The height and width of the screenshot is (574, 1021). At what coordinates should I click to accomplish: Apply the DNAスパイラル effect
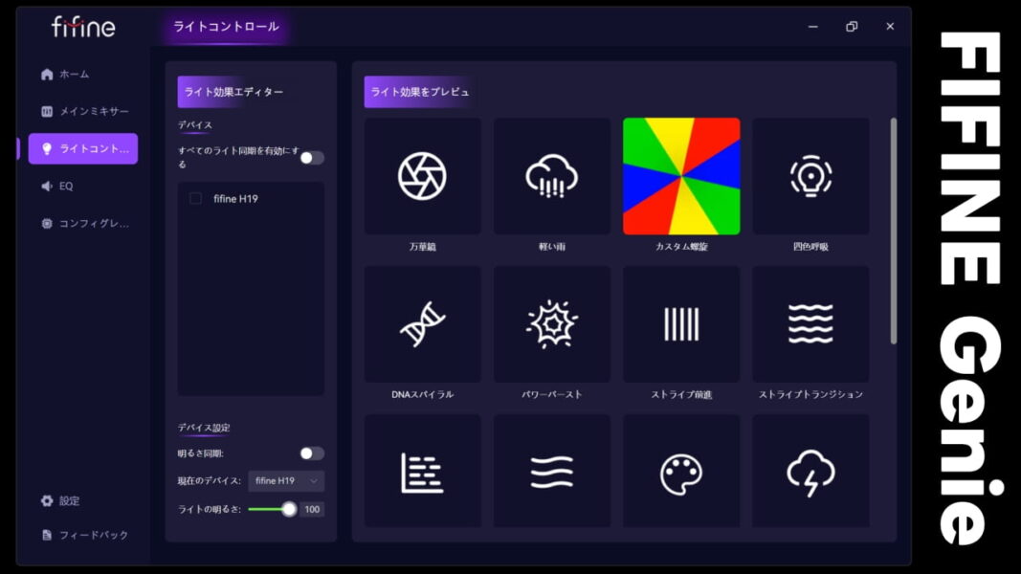(423, 324)
